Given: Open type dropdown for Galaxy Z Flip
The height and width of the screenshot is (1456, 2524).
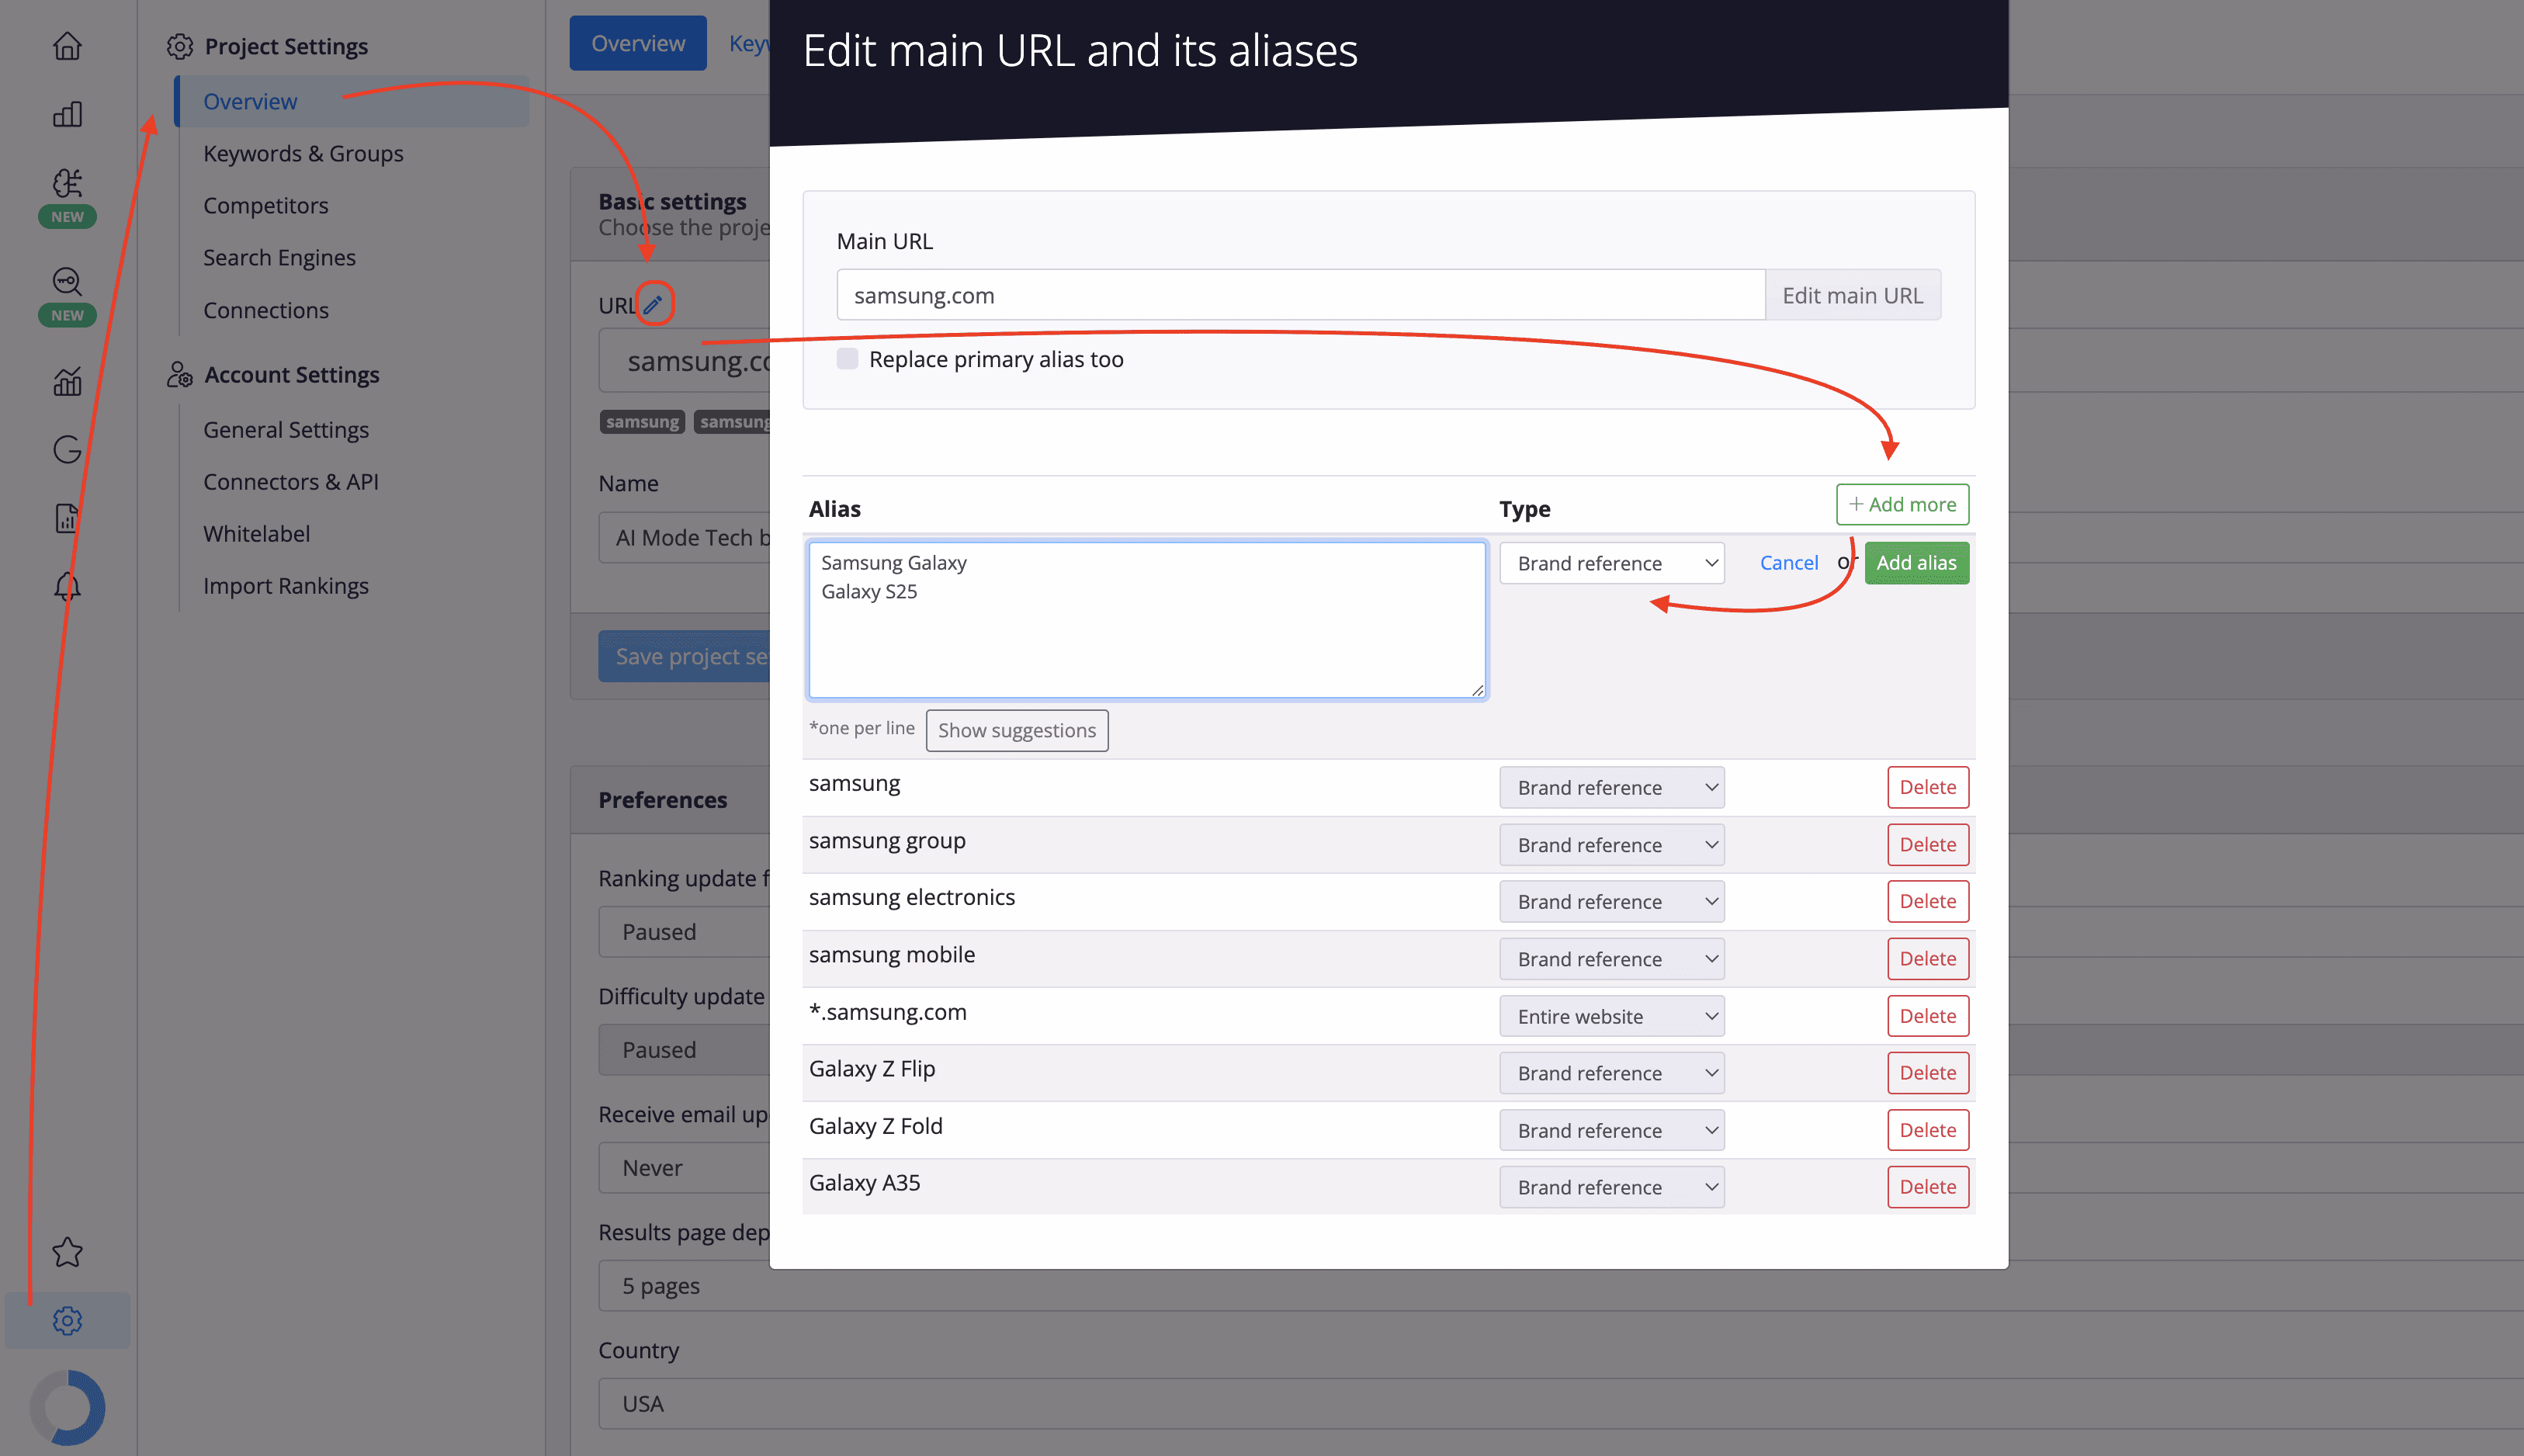Looking at the screenshot, I should [1612, 1072].
